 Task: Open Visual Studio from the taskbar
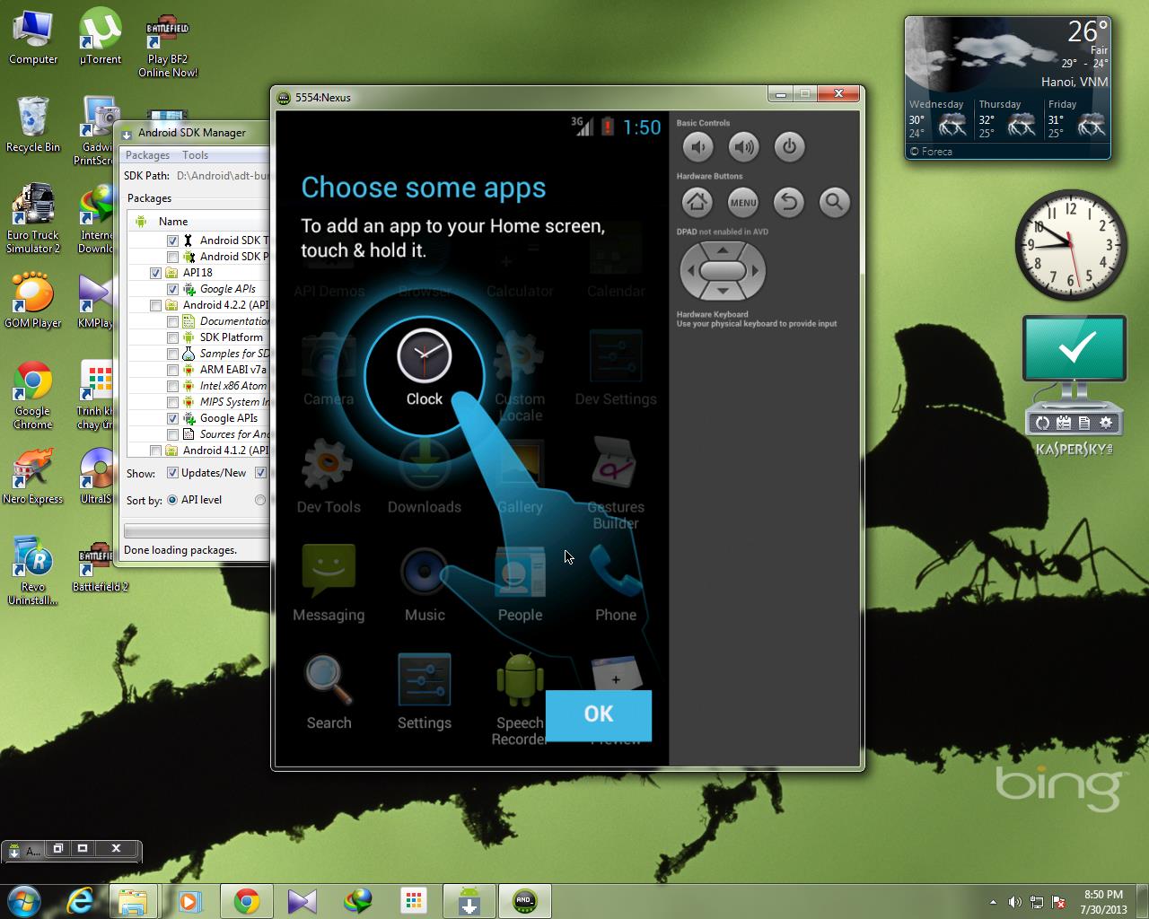tap(303, 901)
